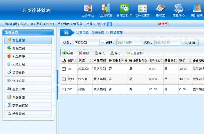
Task: Click the 编码 input field
Action: click(129, 43)
